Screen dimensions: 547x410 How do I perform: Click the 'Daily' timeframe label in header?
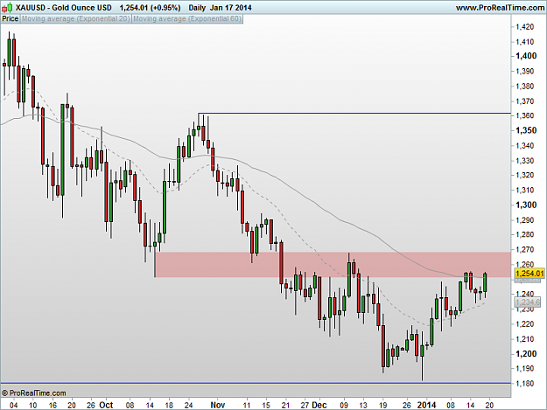pyautogui.click(x=197, y=7)
